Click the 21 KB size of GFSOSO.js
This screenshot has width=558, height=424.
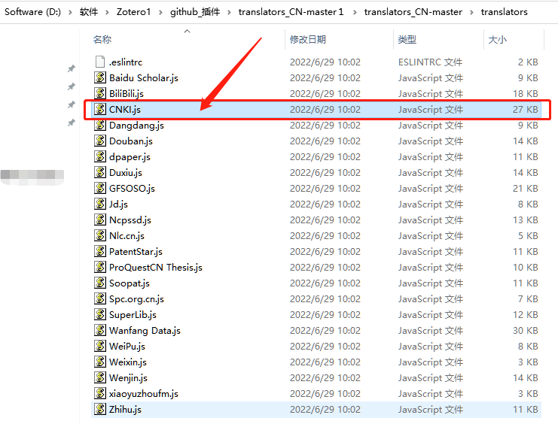pos(526,189)
